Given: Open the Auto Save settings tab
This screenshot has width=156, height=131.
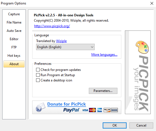Looking at the screenshot, I should pyautogui.click(x=14, y=31).
